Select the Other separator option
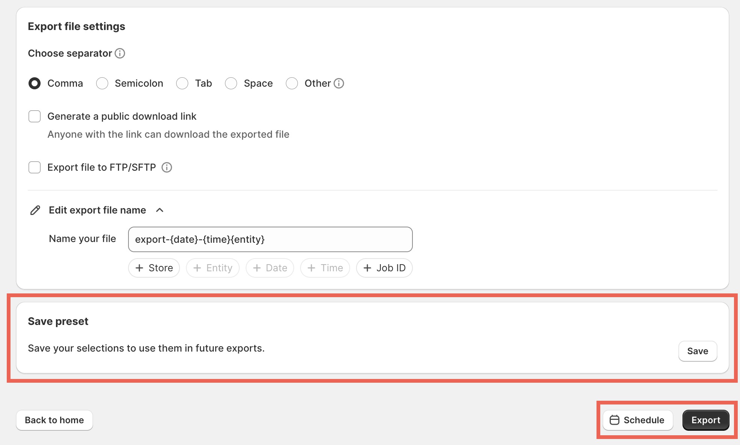The height and width of the screenshot is (445, 740). 292,83
